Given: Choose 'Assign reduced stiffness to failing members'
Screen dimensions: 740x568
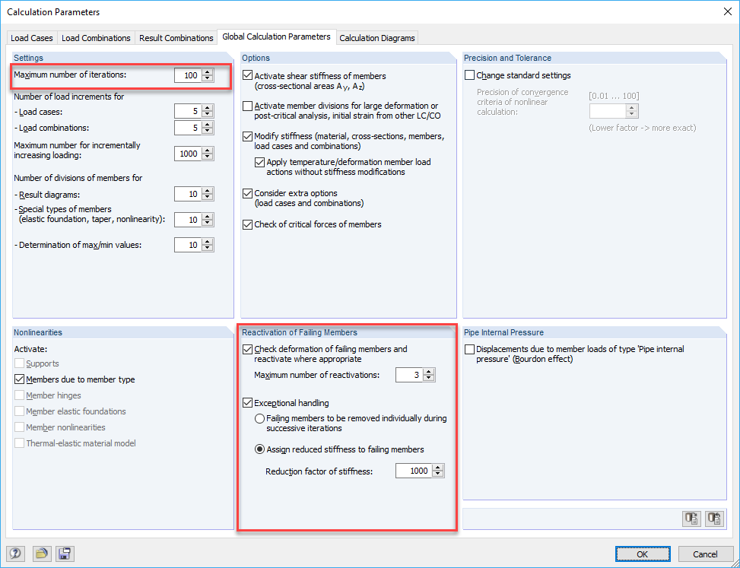Looking at the screenshot, I should pyautogui.click(x=259, y=449).
